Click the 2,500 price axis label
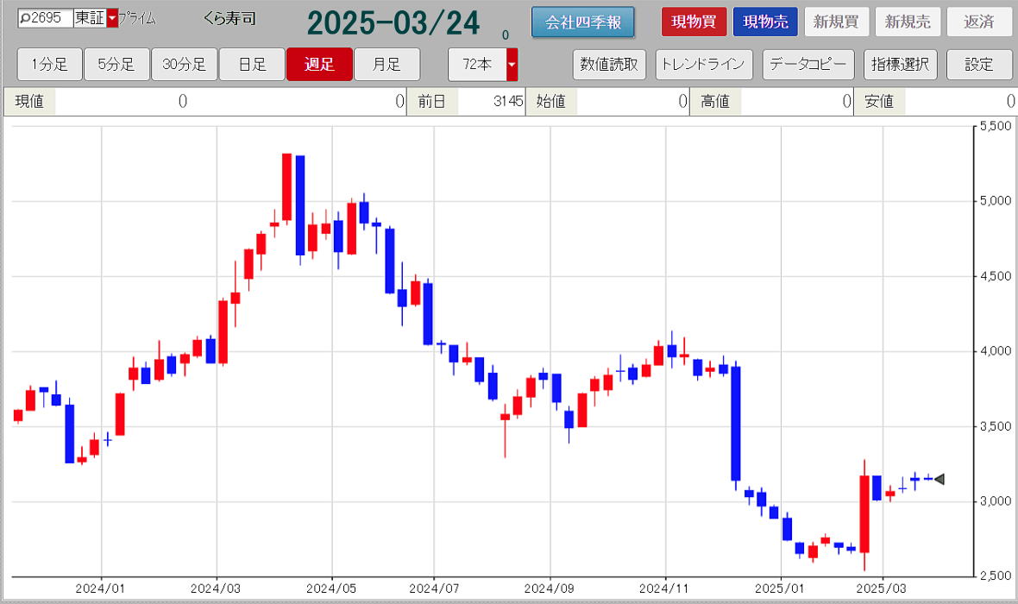 (x=996, y=576)
